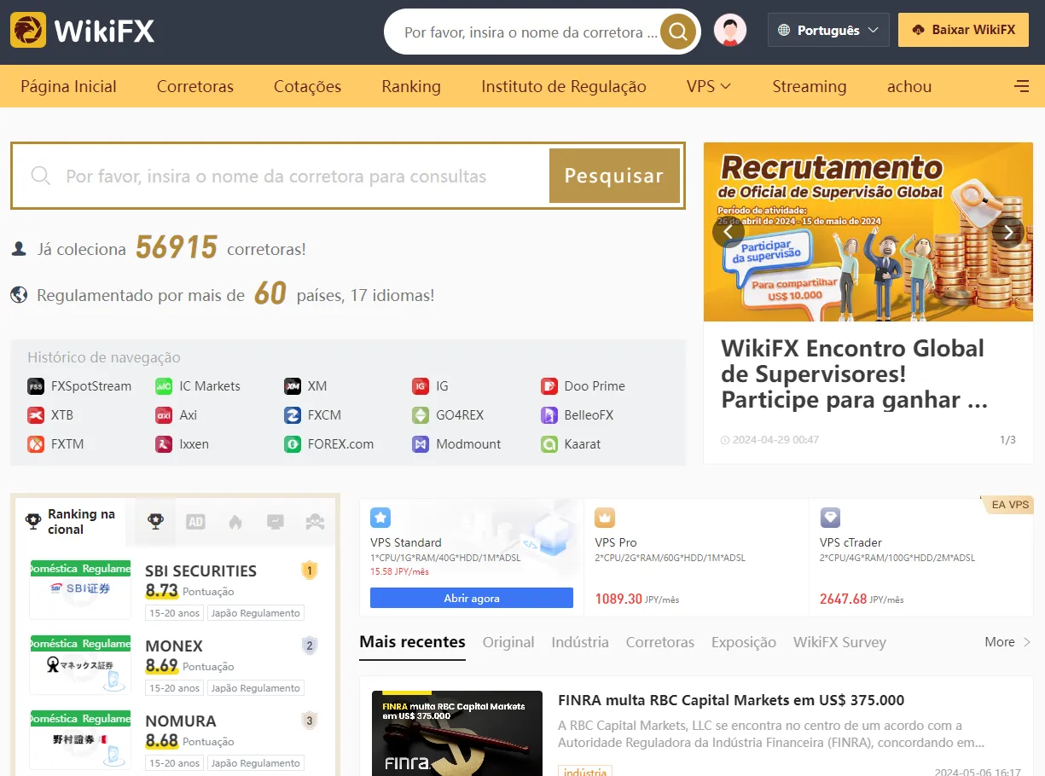Open the VPS cTrader plan card

920,557
